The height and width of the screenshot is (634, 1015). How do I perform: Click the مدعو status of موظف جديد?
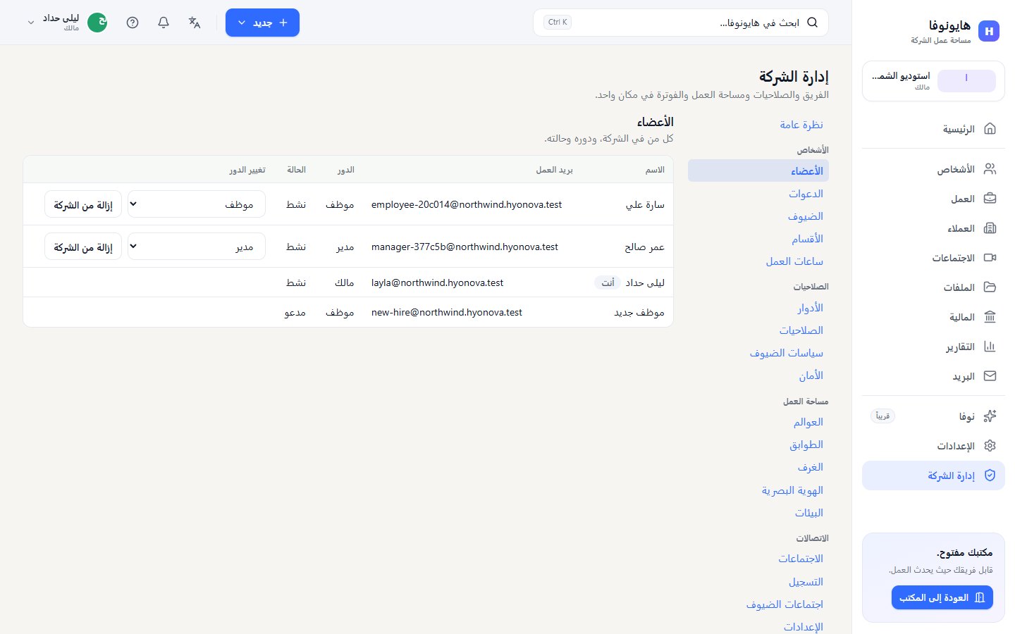pyautogui.click(x=295, y=312)
